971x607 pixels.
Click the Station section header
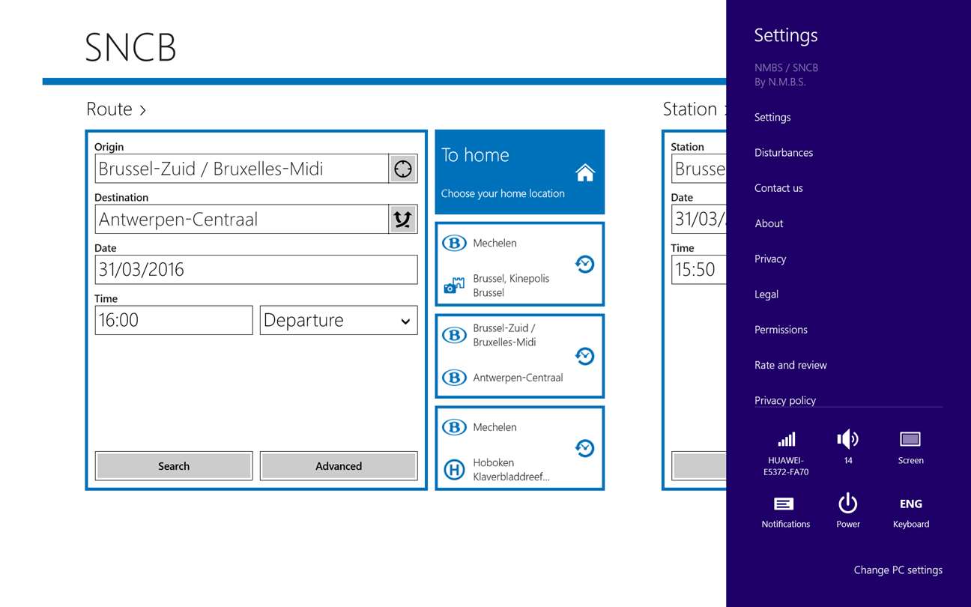(x=694, y=109)
